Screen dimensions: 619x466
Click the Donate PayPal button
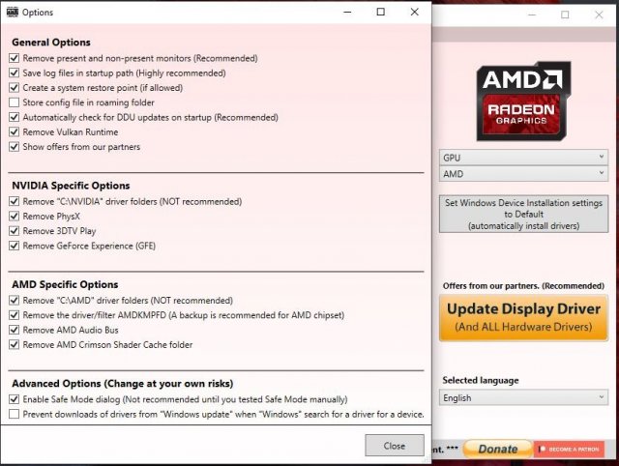[497, 449]
